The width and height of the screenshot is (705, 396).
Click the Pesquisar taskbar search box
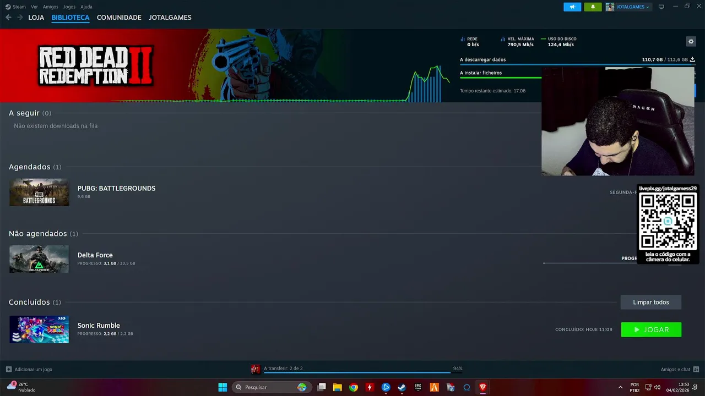pyautogui.click(x=272, y=387)
